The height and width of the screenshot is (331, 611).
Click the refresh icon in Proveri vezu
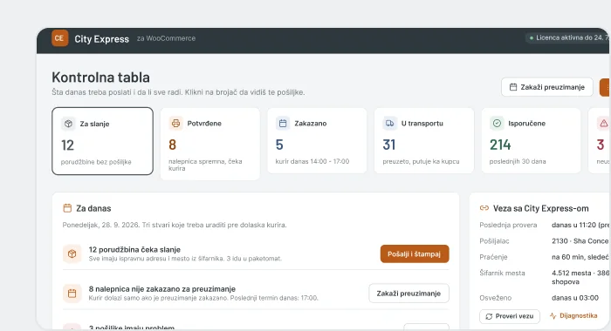pyautogui.click(x=489, y=316)
